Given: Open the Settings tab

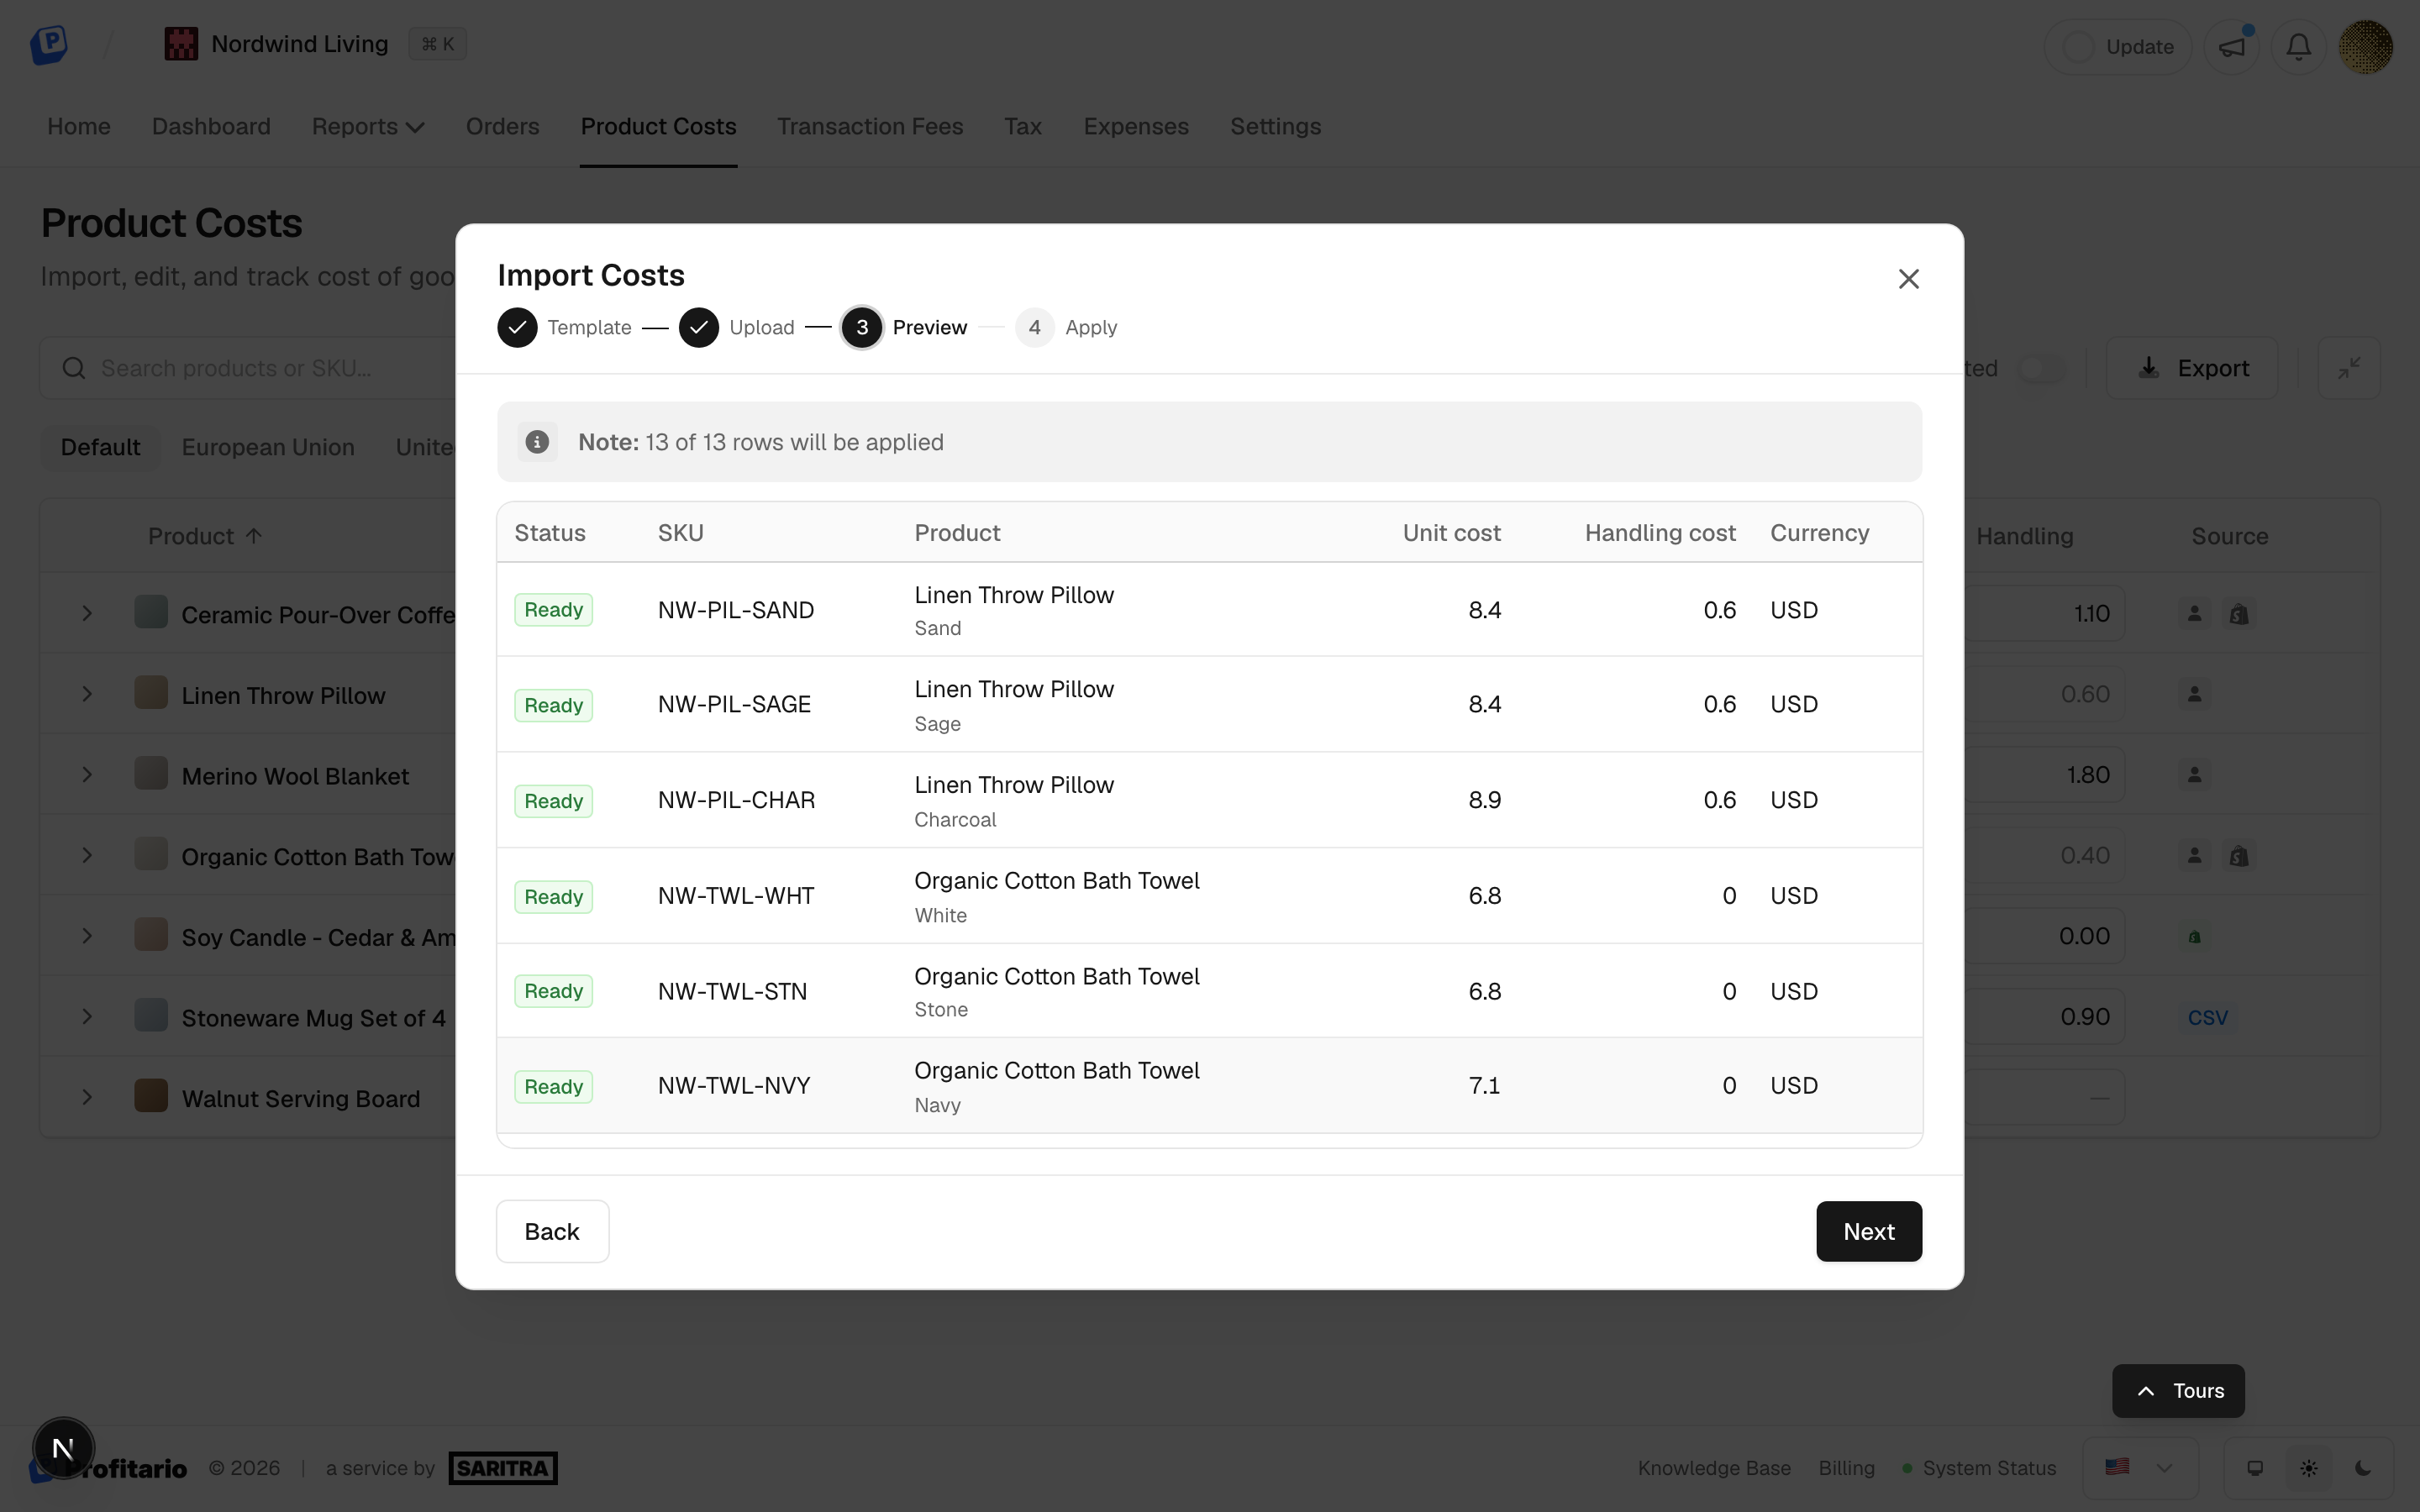Looking at the screenshot, I should 1275,126.
